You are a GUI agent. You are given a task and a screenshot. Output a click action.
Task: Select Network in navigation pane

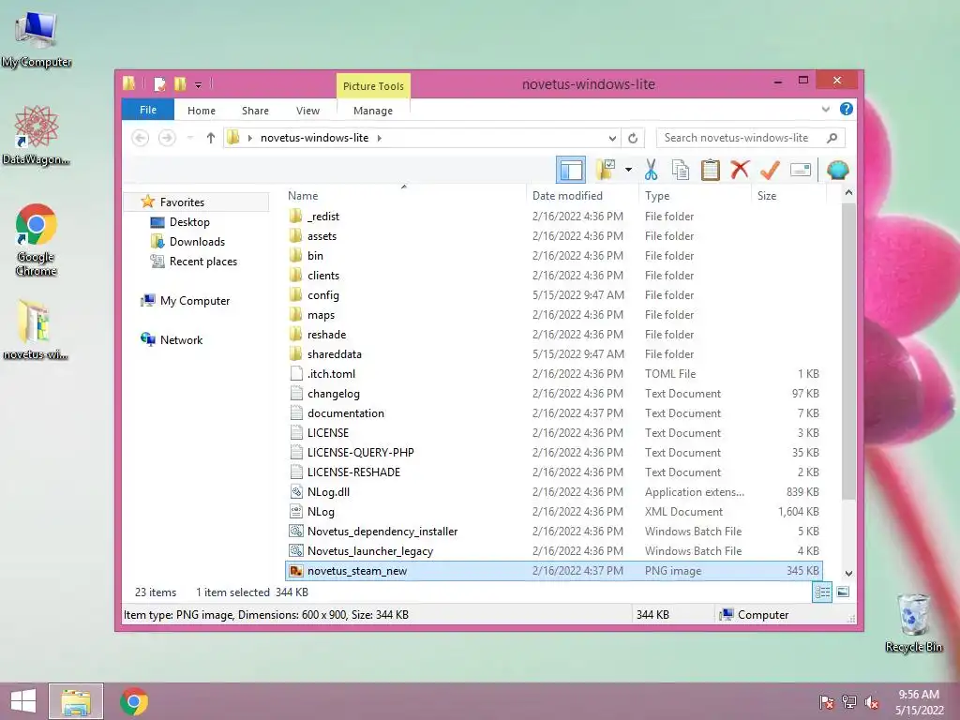(x=181, y=339)
